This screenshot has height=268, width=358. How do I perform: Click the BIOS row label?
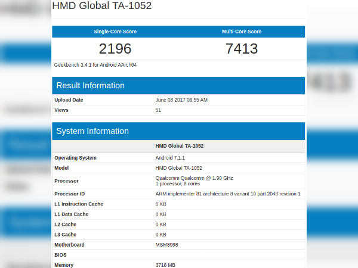(x=60, y=255)
